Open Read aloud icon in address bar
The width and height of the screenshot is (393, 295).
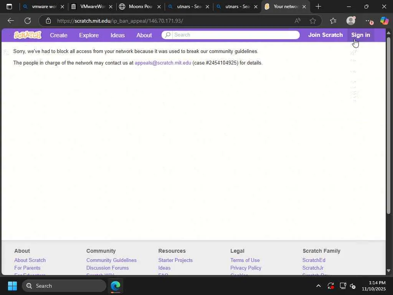(297, 21)
